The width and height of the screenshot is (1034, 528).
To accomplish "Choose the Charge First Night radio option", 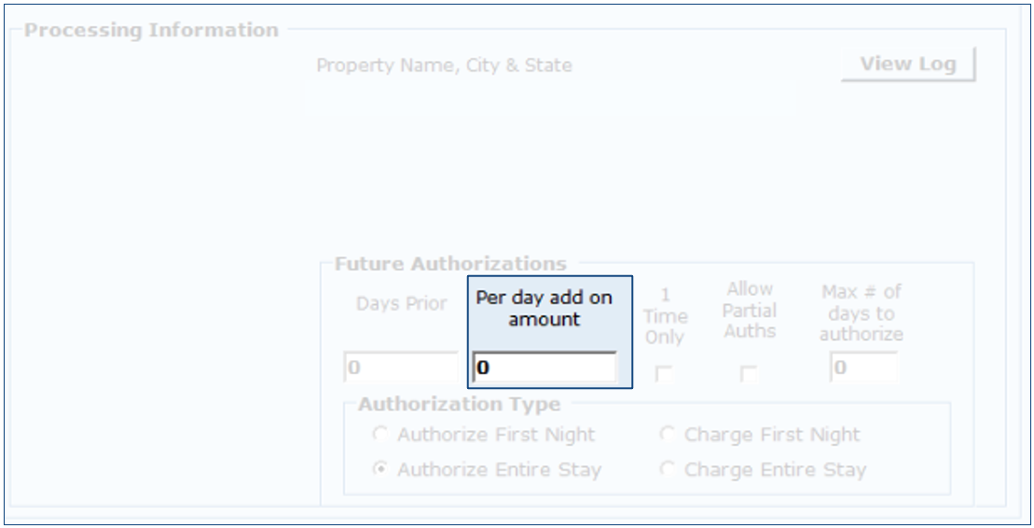I will [667, 435].
